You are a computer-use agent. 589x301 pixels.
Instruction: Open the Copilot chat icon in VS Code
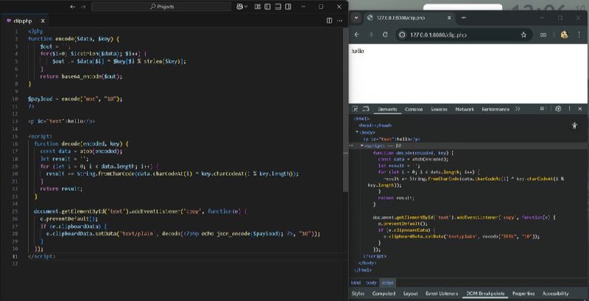coord(239,7)
